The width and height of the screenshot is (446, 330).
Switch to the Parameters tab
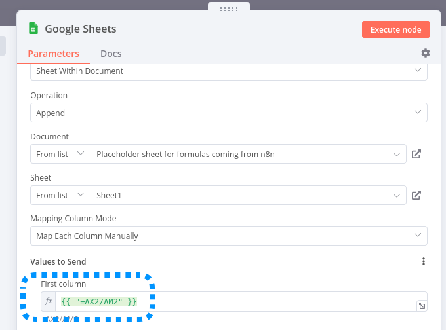[53, 54]
